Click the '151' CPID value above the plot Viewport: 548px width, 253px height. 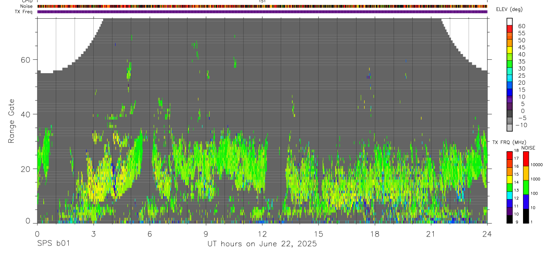pos(262,1)
